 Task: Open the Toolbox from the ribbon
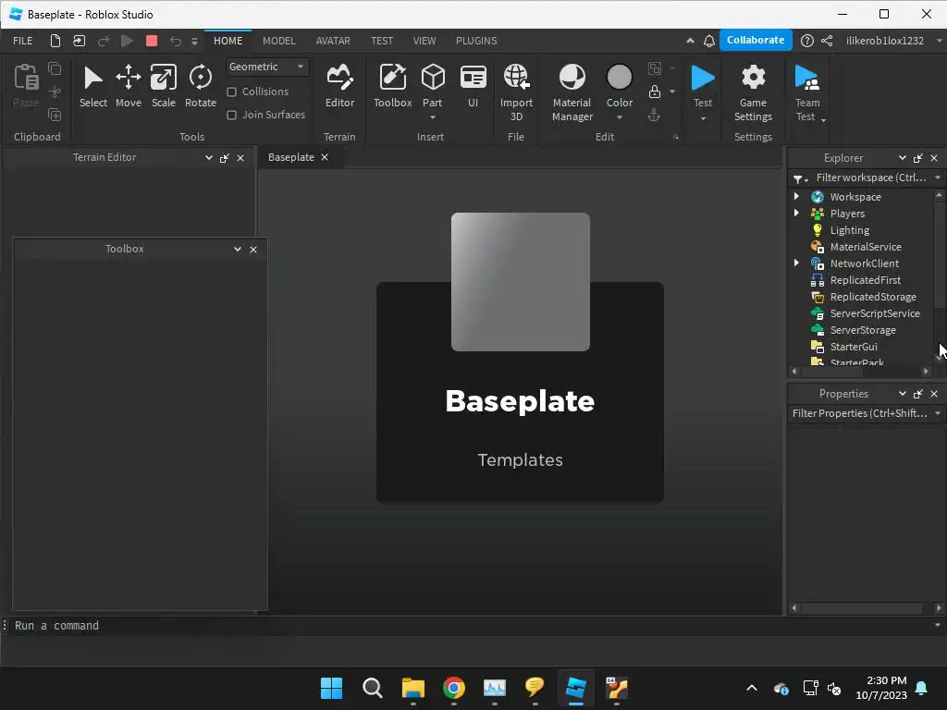coord(392,86)
